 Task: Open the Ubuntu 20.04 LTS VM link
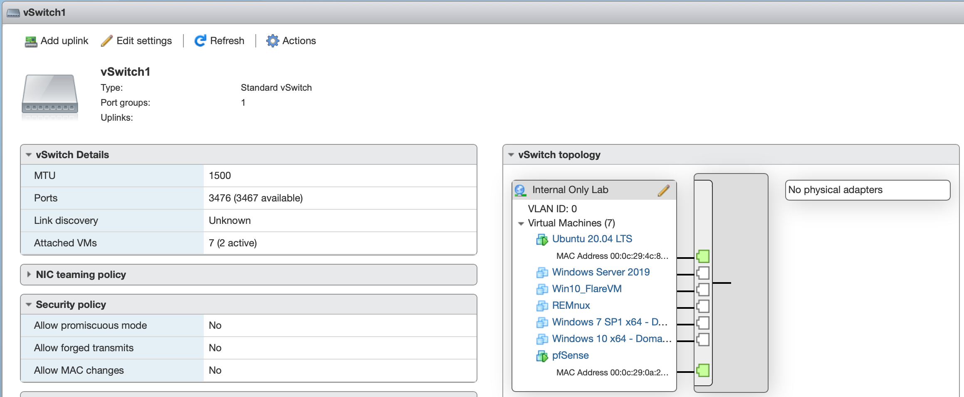(592, 239)
